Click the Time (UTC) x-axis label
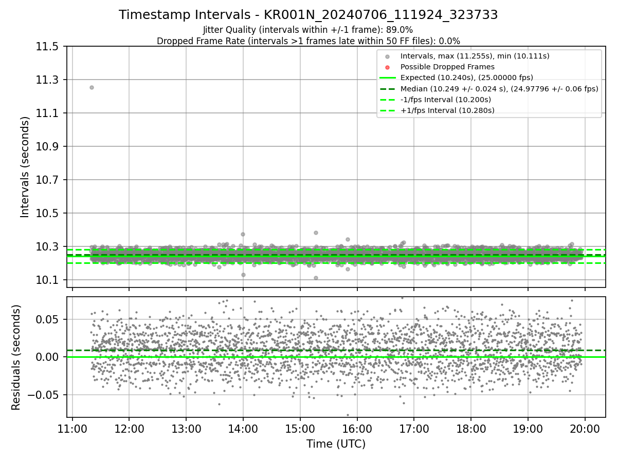617x462 pixels. 336,444
